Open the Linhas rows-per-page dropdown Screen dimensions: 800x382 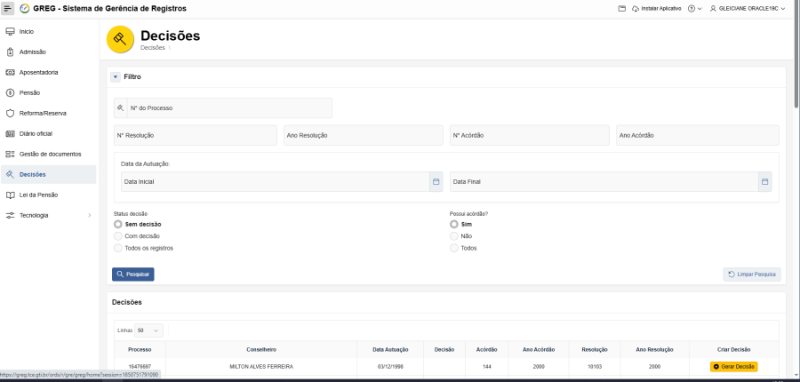pyautogui.click(x=149, y=330)
